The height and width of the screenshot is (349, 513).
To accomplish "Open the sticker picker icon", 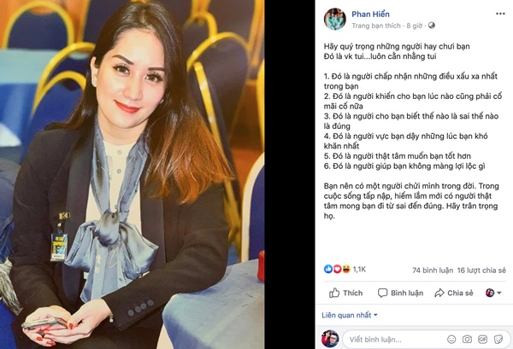I will tap(498, 340).
